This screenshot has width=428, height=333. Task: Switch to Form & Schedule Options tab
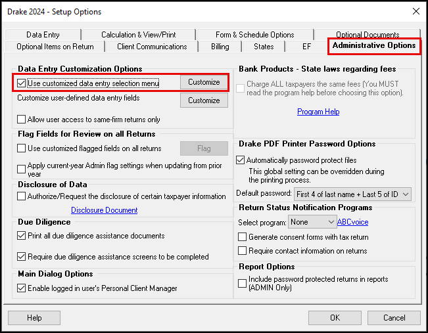pos(254,35)
